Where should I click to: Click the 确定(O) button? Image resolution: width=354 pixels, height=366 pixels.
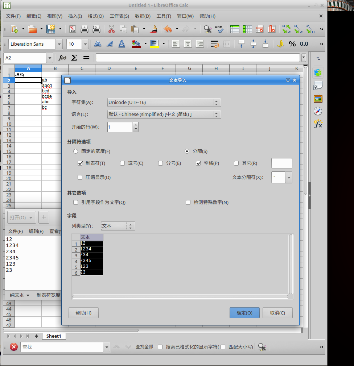coord(244,313)
